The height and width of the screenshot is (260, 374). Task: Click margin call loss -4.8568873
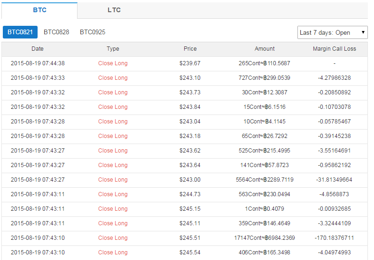(334, 194)
